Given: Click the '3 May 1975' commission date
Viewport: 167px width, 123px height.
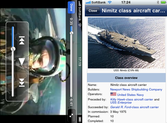Looking at the screenshot, I should (x=118, y=112).
